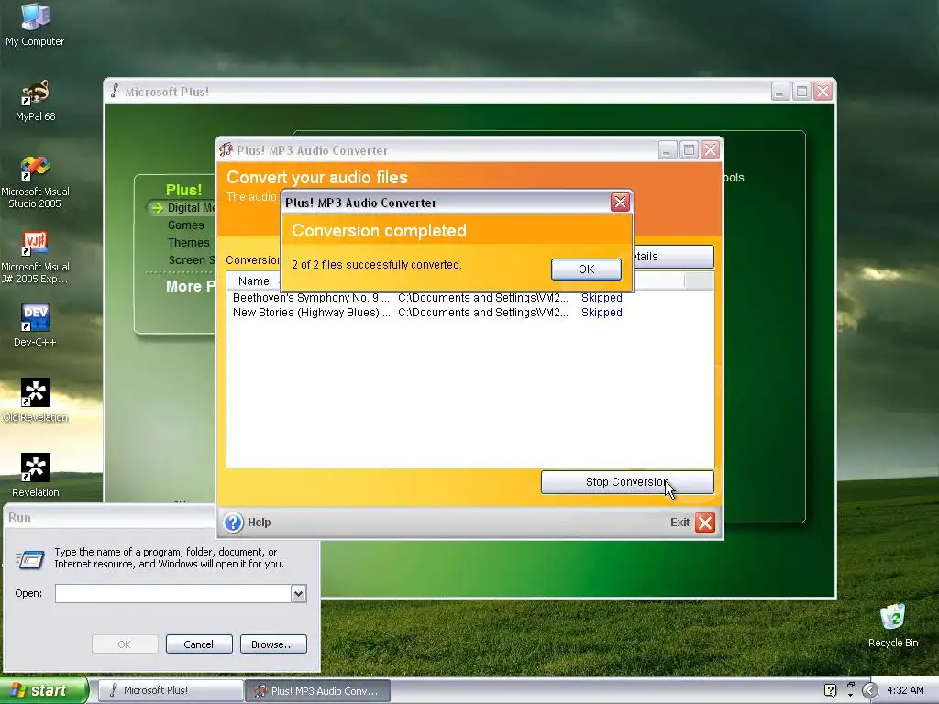Click the Microsoft Plus! title bar icon
The width and height of the screenshot is (939, 704).
pos(115,91)
